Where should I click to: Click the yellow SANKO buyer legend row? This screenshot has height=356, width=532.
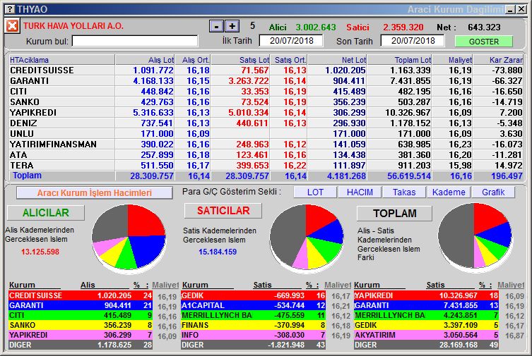[x=81, y=325]
